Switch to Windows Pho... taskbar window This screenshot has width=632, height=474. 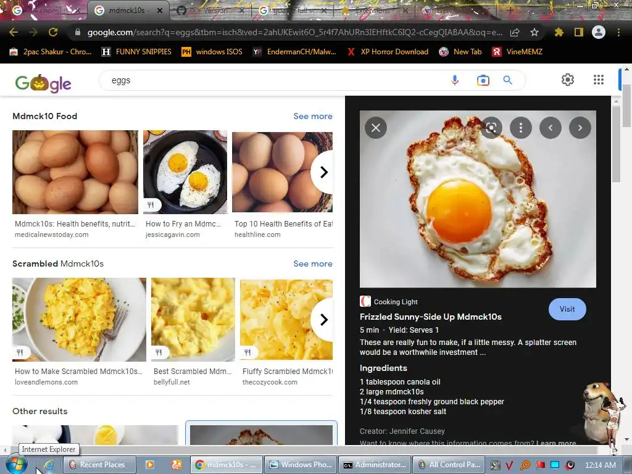click(301, 465)
